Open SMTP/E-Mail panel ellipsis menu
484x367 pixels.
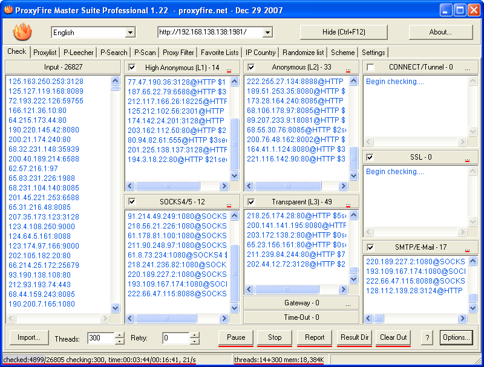[x=467, y=248]
